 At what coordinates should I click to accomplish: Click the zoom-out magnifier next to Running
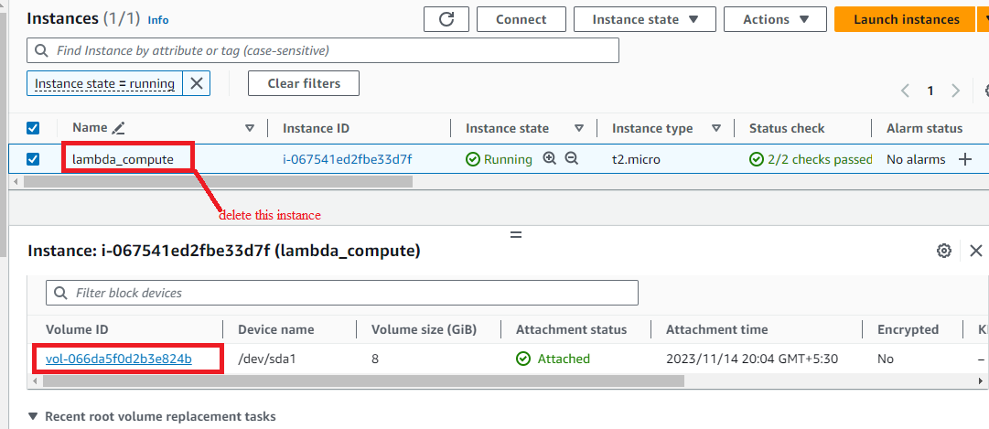(572, 159)
